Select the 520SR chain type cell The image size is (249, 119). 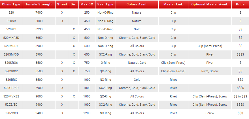pyautogui.click(x=11, y=21)
